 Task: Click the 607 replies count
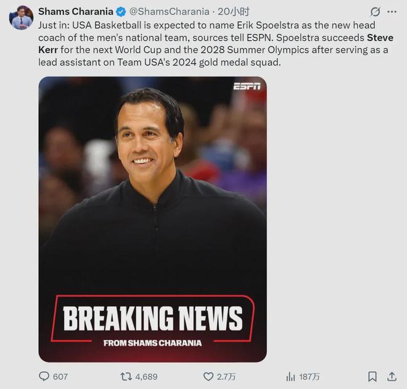(60, 376)
